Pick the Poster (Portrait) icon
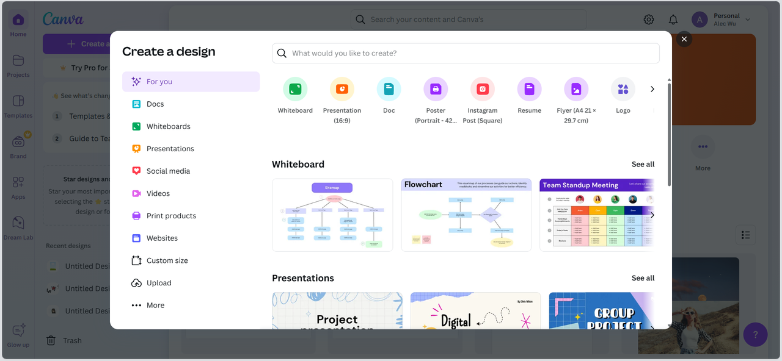The height and width of the screenshot is (361, 782). [436, 89]
